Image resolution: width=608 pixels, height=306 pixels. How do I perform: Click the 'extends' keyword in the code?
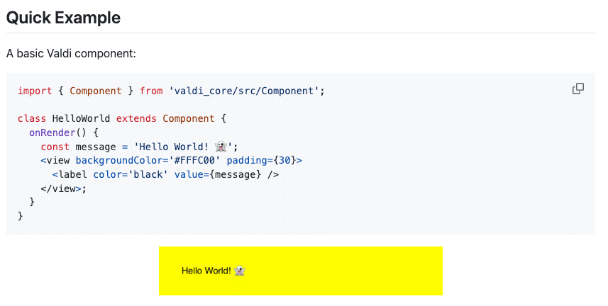[136, 118]
